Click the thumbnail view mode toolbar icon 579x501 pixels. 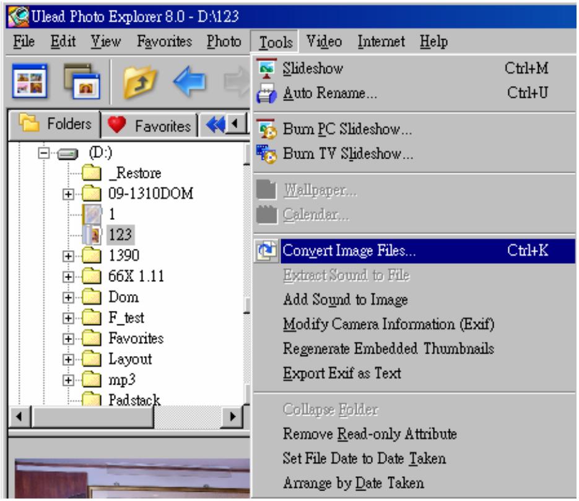pyautogui.click(x=30, y=81)
